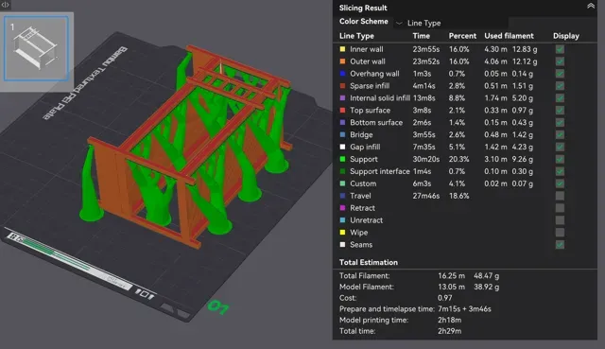Click the Percent column header
Viewport: 605px width, 349px height.
tap(462, 36)
